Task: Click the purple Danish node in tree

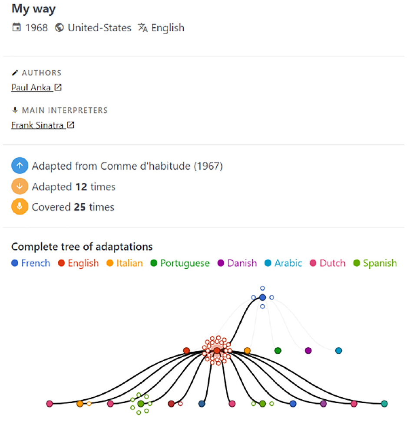Action: point(308,350)
